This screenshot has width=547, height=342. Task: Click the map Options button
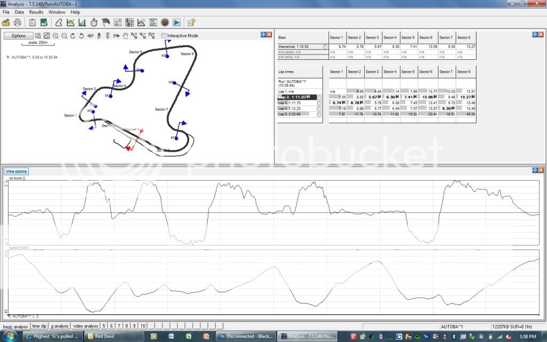[x=19, y=36]
